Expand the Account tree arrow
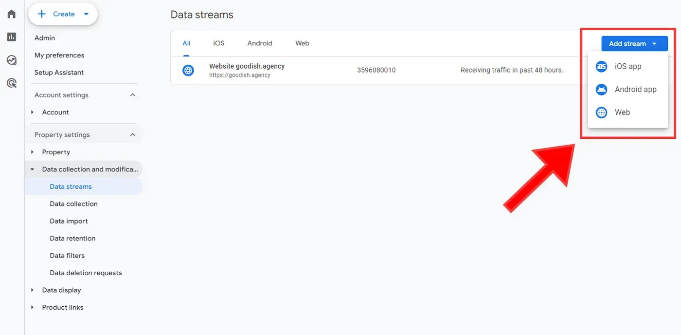 tap(33, 112)
